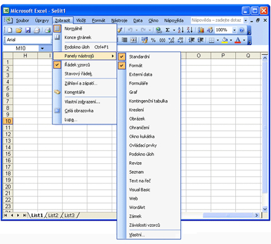Viewport: 271px width, 244px height.
Task: Click the AutoSum sigma icon
Action: [x=168, y=30]
